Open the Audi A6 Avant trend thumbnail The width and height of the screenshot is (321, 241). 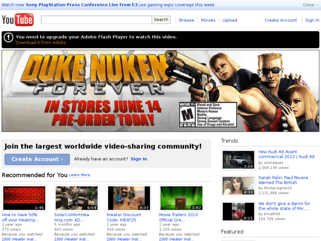pos(238,160)
